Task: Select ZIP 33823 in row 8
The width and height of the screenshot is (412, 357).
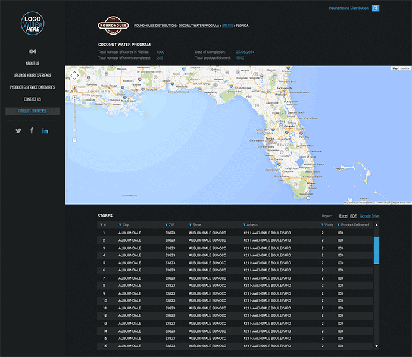Action: pyautogui.click(x=170, y=286)
